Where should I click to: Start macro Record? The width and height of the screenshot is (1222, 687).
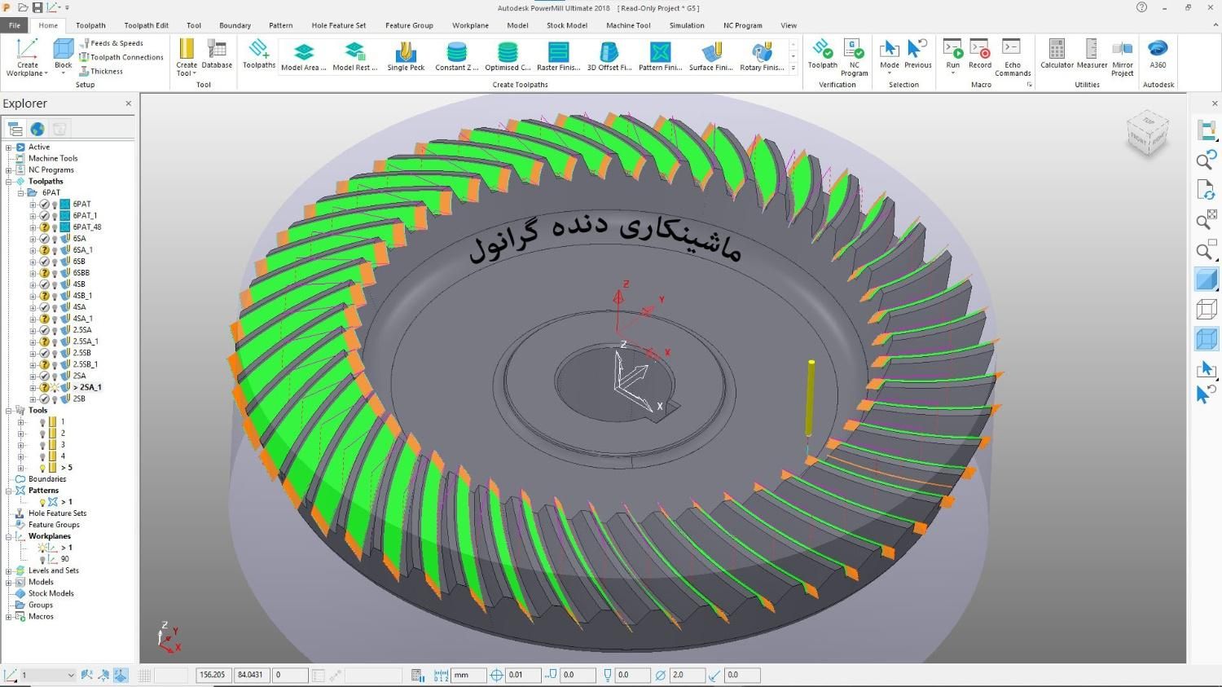pyautogui.click(x=979, y=54)
